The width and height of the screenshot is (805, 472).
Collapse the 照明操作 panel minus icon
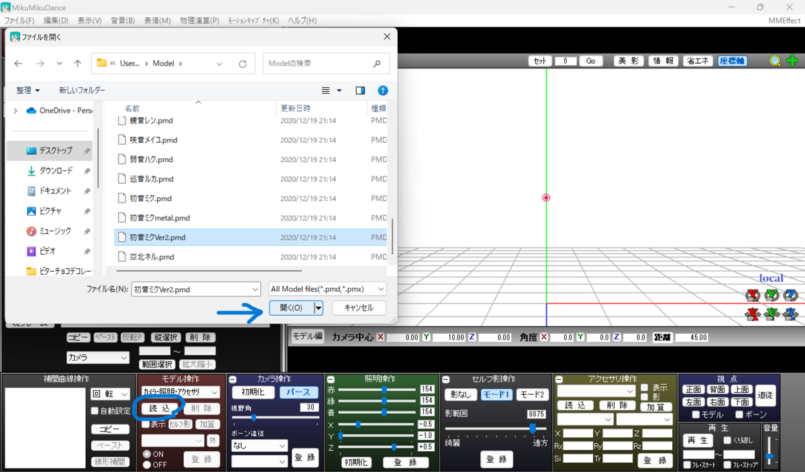331,379
